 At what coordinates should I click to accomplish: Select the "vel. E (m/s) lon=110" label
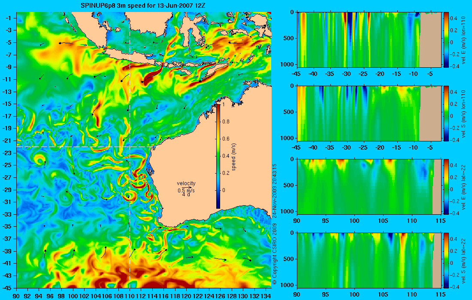[x=463, y=41]
